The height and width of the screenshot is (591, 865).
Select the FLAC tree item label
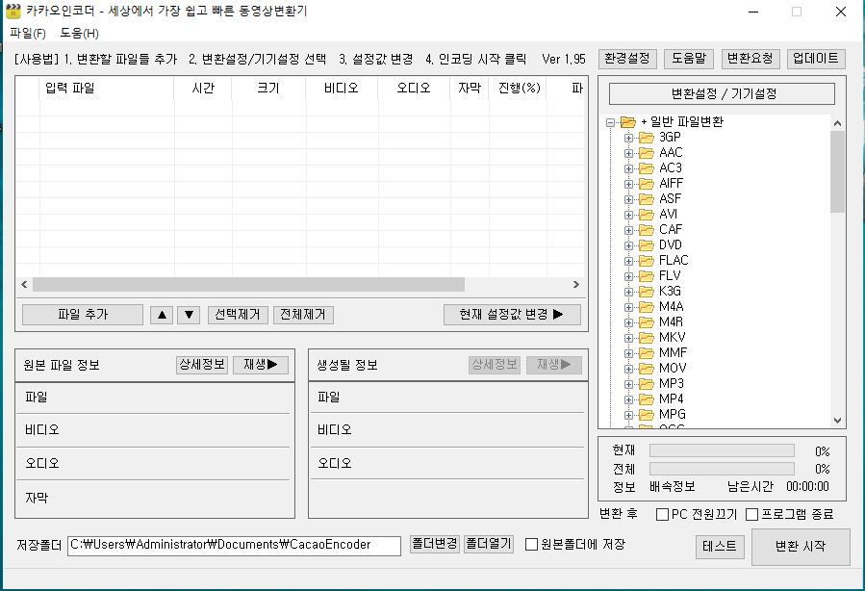(674, 261)
